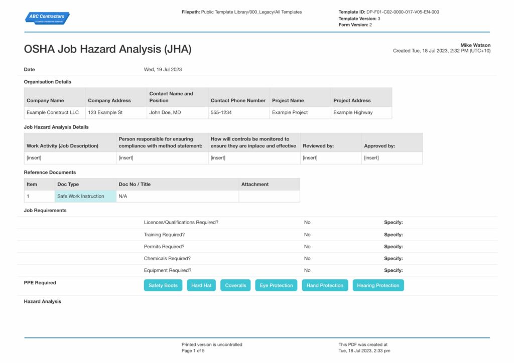Select the Hard Hat PPE tag
The image size is (514, 363).
(201, 285)
